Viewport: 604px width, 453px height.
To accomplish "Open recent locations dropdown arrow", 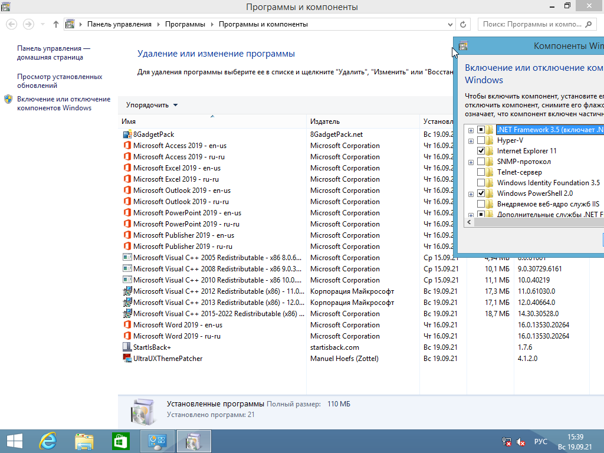I will (42, 24).
